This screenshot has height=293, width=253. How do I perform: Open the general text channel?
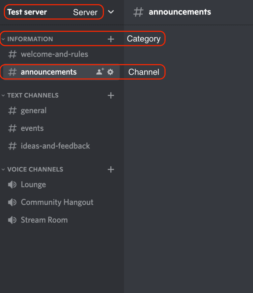tap(33, 110)
